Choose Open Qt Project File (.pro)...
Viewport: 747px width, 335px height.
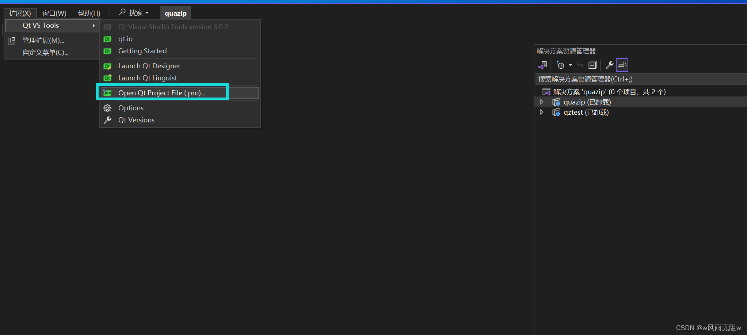pyautogui.click(x=162, y=93)
